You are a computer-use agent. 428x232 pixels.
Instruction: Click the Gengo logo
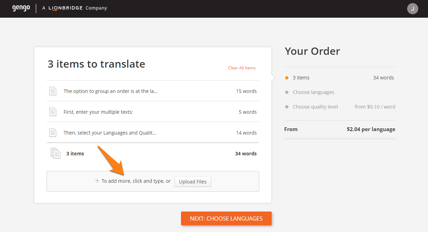pos(21,8)
